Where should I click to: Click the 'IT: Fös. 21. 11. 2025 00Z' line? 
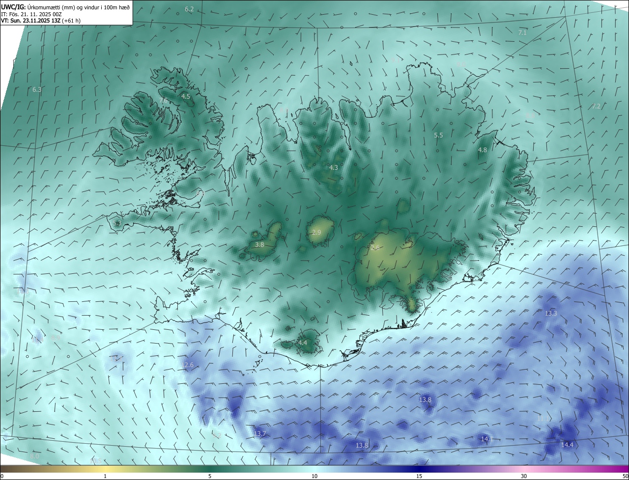click(31, 14)
